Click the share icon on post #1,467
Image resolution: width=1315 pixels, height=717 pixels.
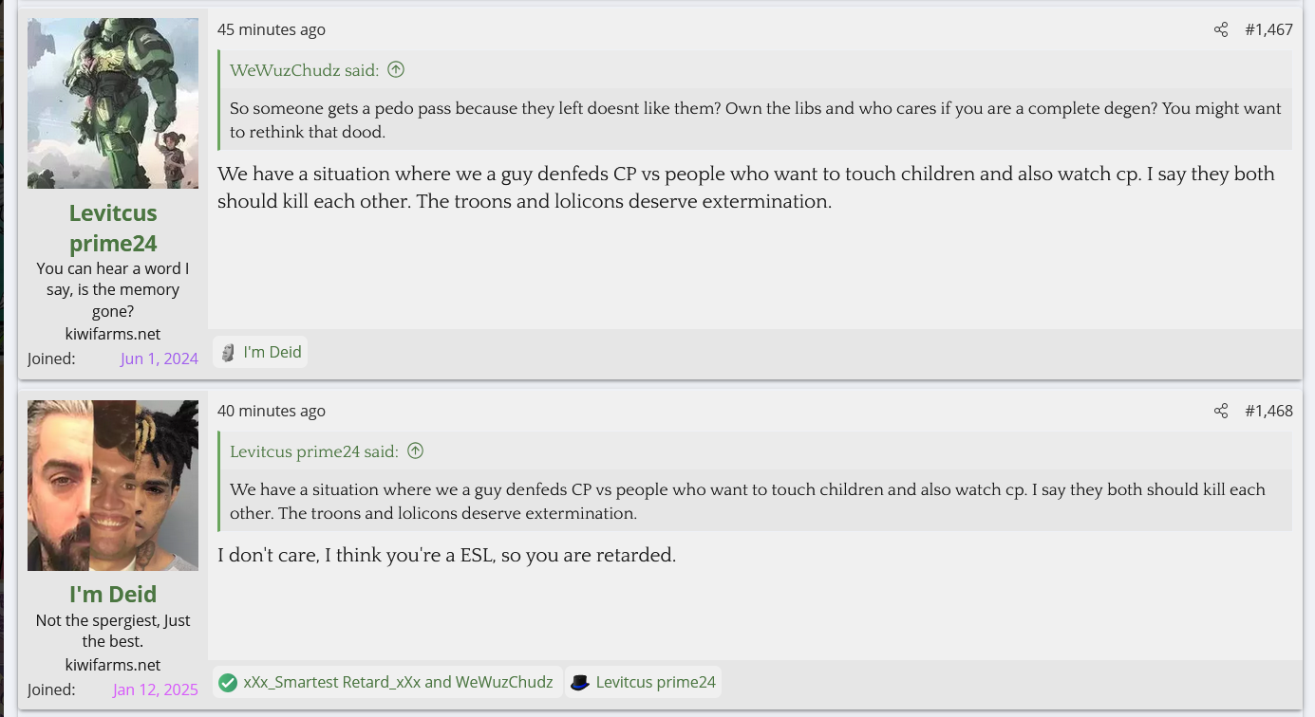[x=1221, y=29]
